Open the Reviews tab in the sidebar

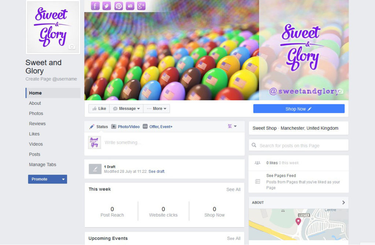click(x=37, y=124)
